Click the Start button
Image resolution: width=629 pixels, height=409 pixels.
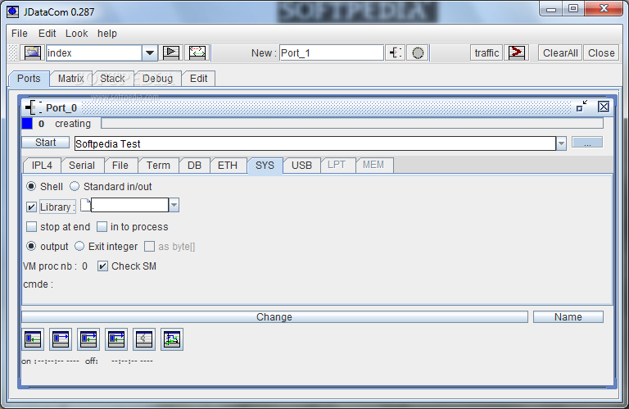46,143
